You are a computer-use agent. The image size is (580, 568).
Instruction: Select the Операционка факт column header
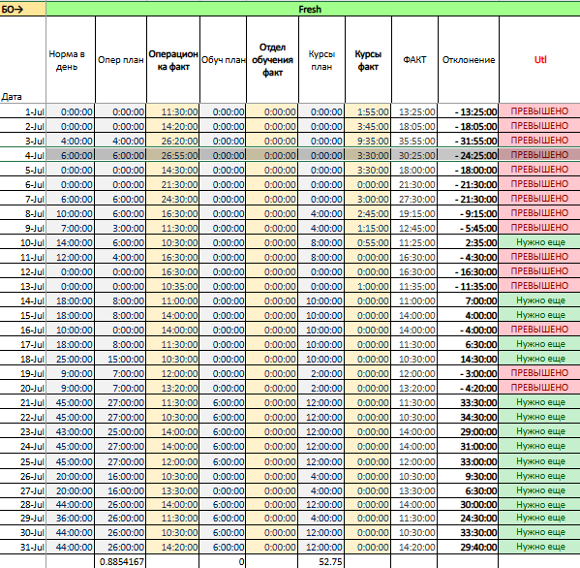click(x=173, y=60)
